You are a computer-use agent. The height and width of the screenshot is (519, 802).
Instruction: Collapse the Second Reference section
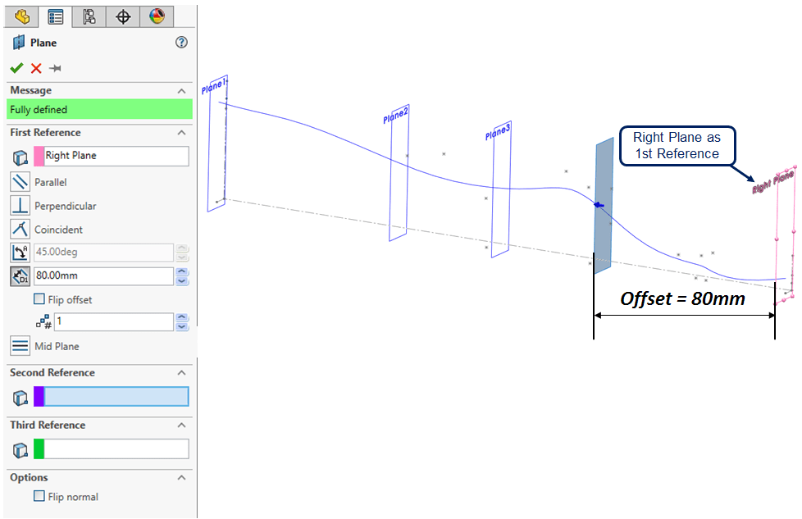click(181, 373)
